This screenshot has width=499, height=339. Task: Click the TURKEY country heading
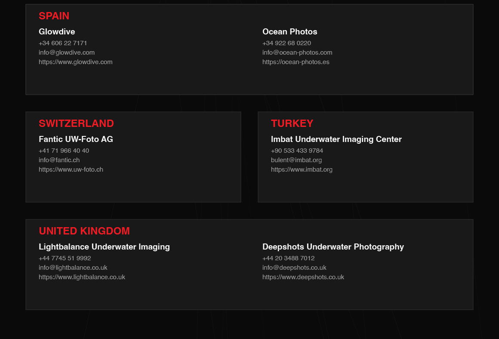point(292,123)
